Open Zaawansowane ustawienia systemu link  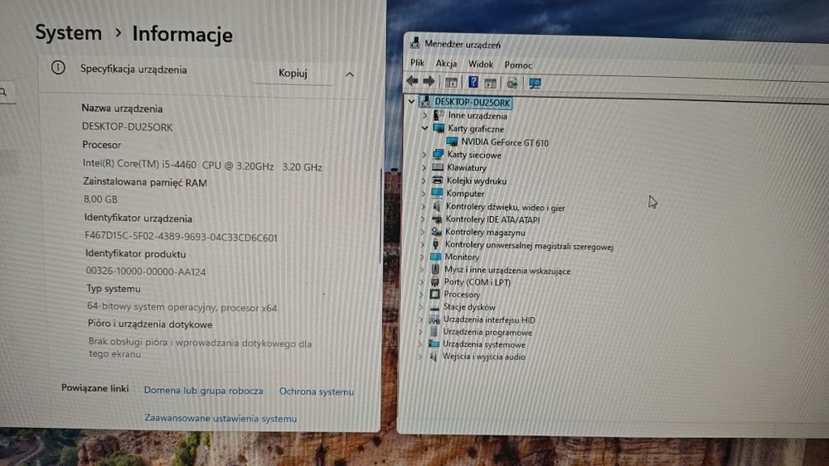[221, 418]
